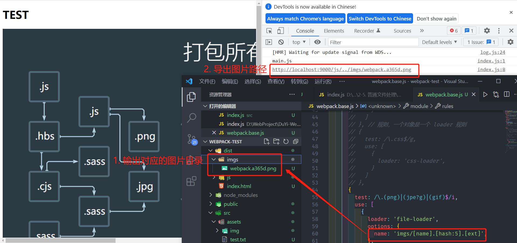517x243 pixels.
Task: Refresh the explorer tree
Action: tap(286, 141)
